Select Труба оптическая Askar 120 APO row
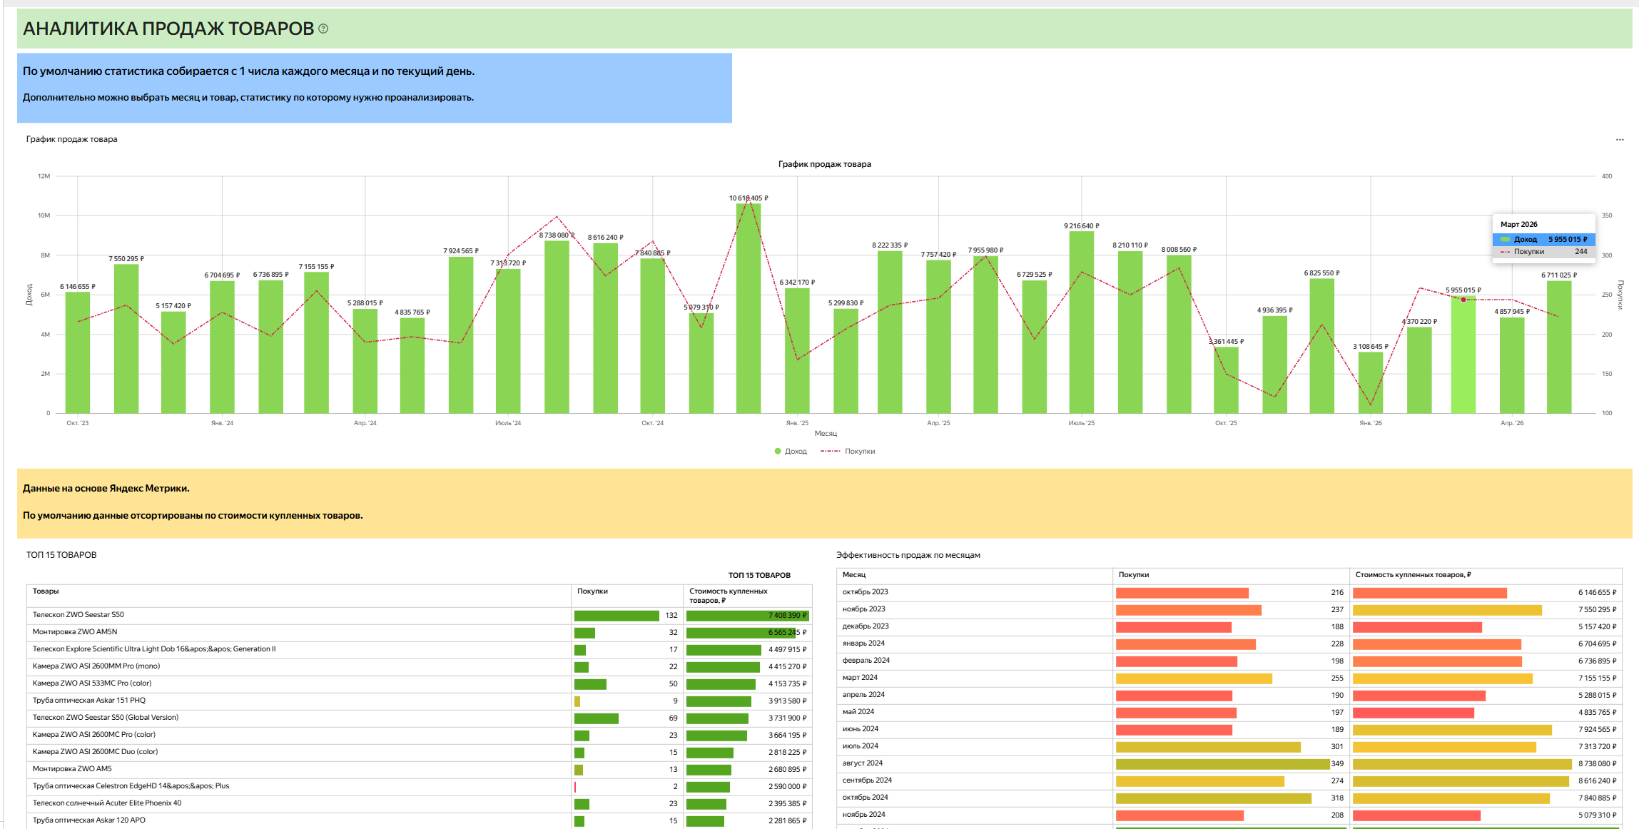 click(x=419, y=820)
